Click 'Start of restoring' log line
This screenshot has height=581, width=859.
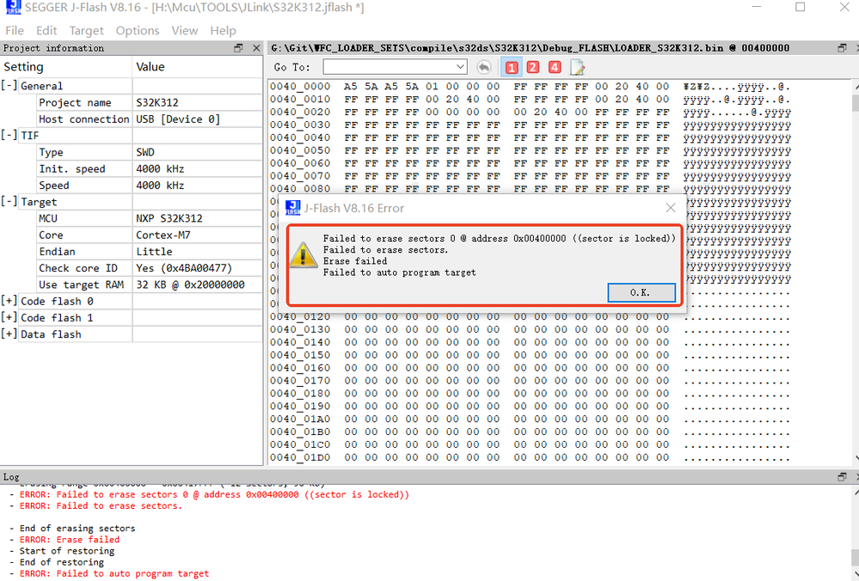tap(67, 550)
